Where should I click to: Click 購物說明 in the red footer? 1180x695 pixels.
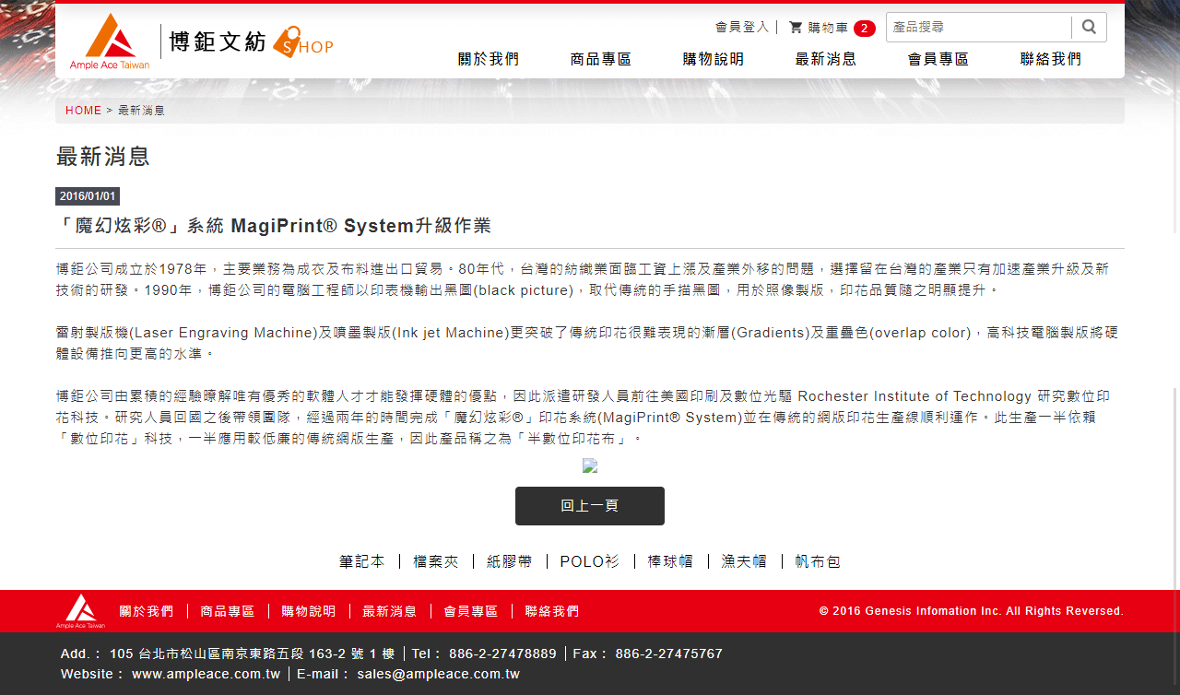309,611
